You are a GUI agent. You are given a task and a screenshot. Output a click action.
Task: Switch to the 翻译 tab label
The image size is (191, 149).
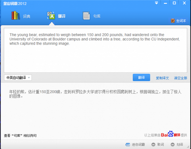[x=62, y=16]
